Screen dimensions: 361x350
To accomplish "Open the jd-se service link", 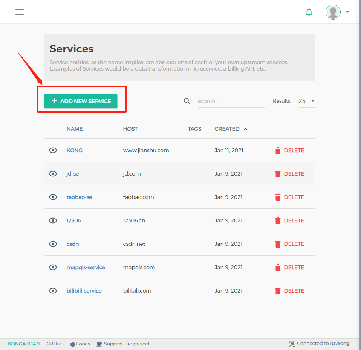I will click(x=72, y=174).
